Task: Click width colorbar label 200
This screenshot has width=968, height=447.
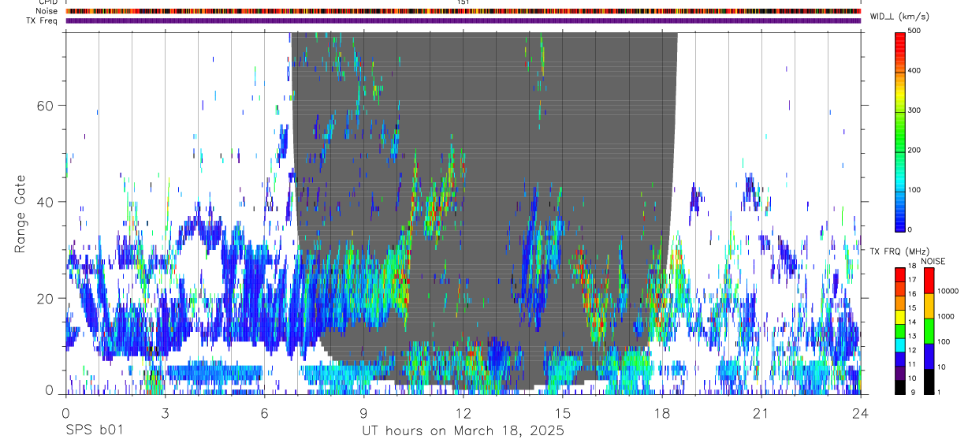Action: point(914,151)
